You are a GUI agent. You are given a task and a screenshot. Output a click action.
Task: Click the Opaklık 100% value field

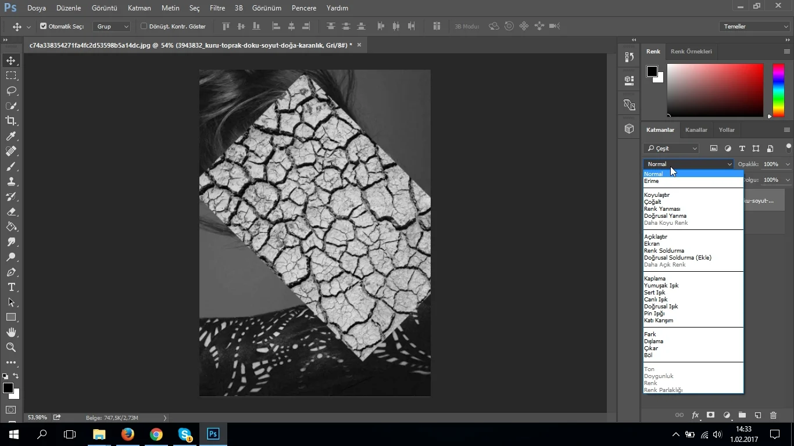tap(771, 164)
